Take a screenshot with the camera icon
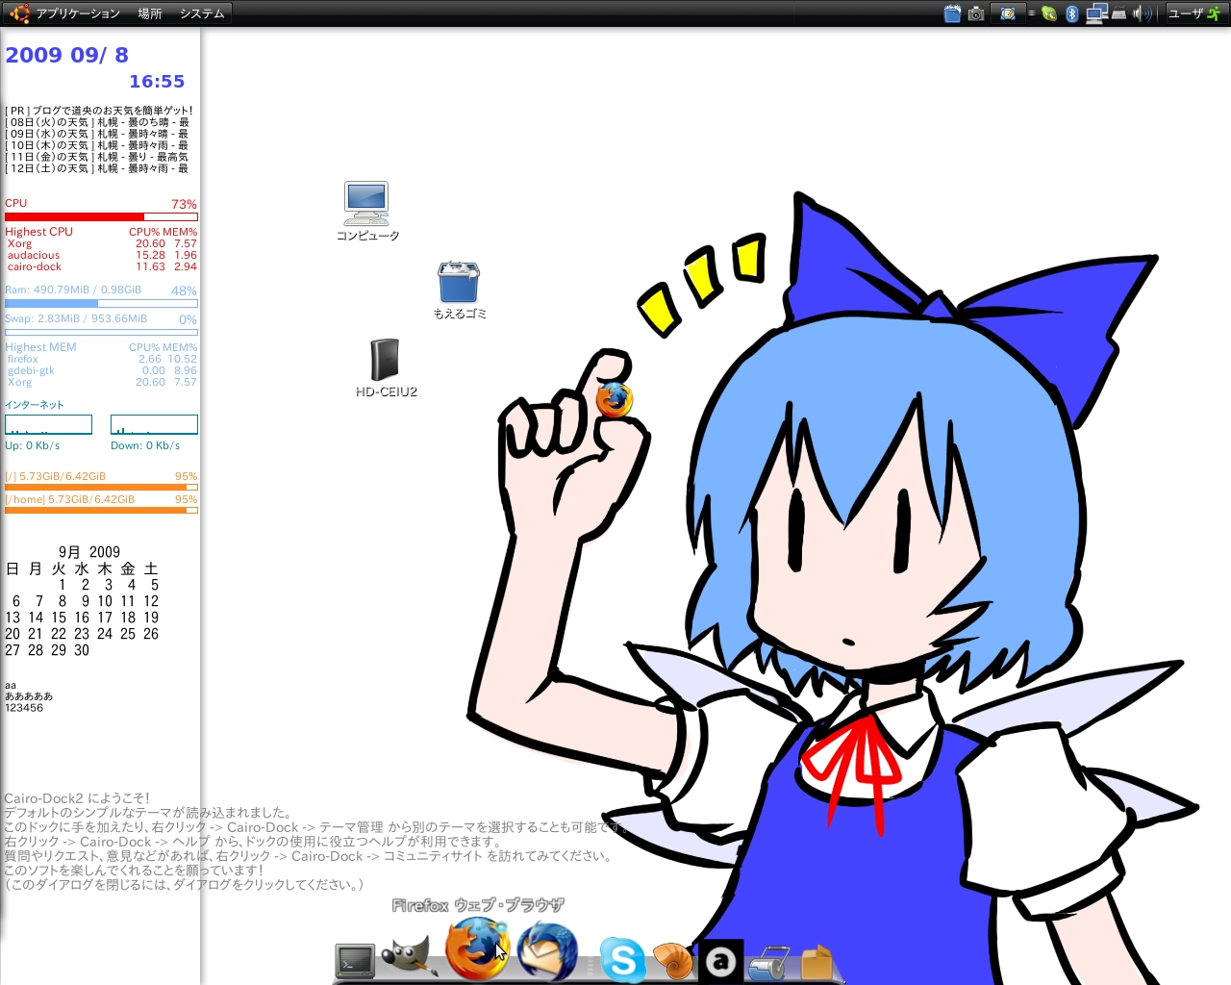The height and width of the screenshot is (985, 1231). pos(976,13)
